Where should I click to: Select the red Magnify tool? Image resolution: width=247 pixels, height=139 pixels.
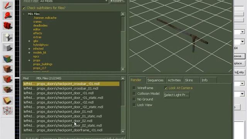pos(7,15)
